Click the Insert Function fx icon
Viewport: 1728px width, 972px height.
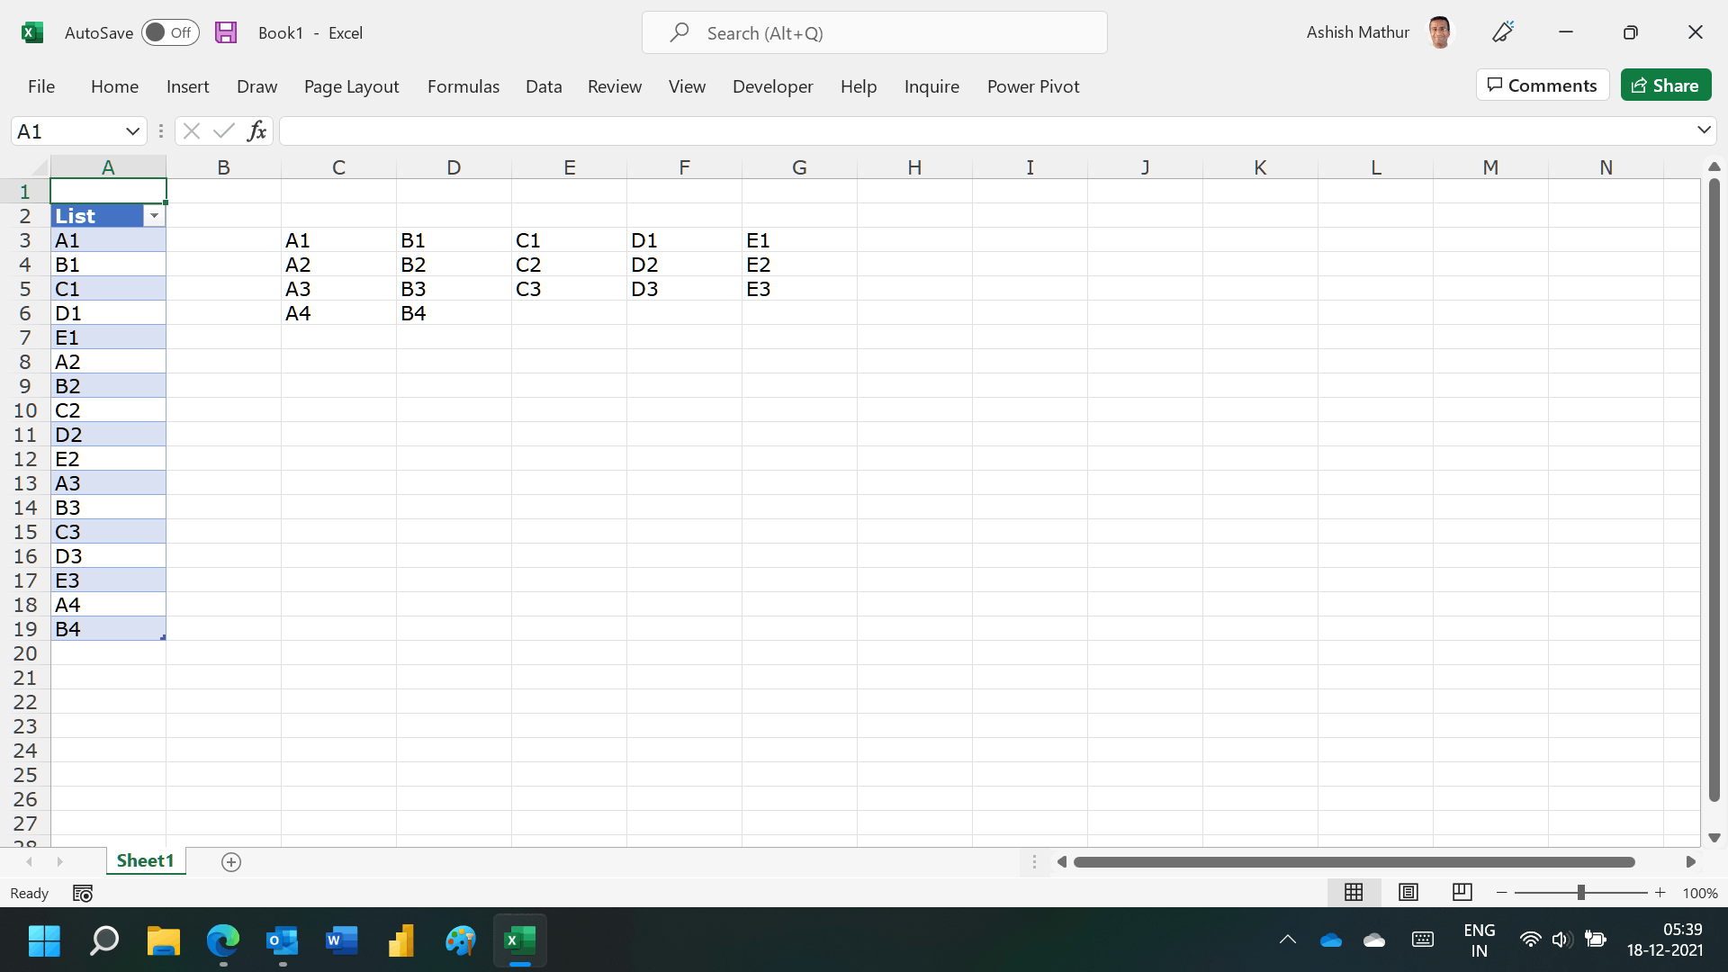point(256,131)
